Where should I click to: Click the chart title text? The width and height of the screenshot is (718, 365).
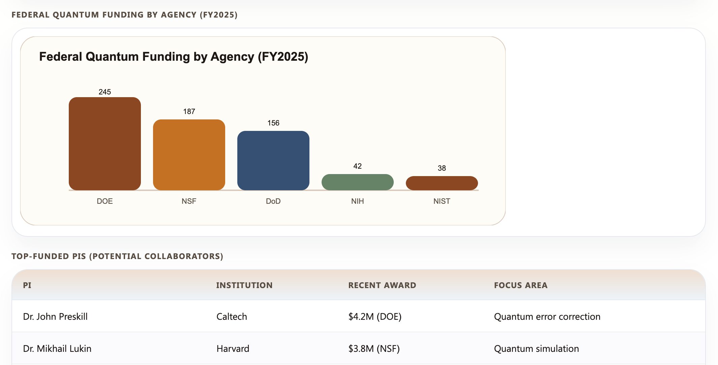pos(174,57)
